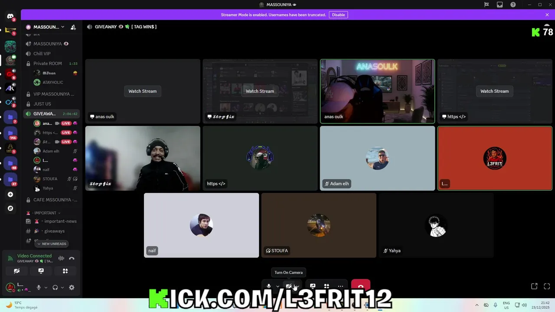The width and height of the screenshot is (555, 312).
Task: Select user STOUFA in voice list
Action: [x=55, y=179]
